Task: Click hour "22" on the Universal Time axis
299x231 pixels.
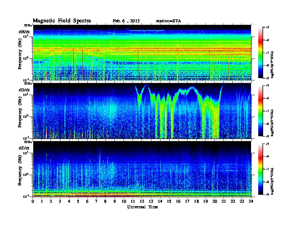Action: 233,201
